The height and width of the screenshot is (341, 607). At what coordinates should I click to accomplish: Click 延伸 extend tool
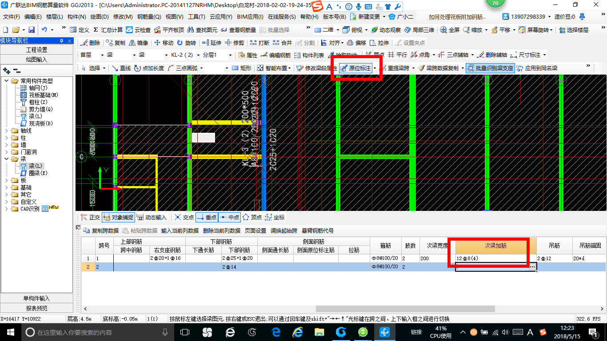(212, 43)
